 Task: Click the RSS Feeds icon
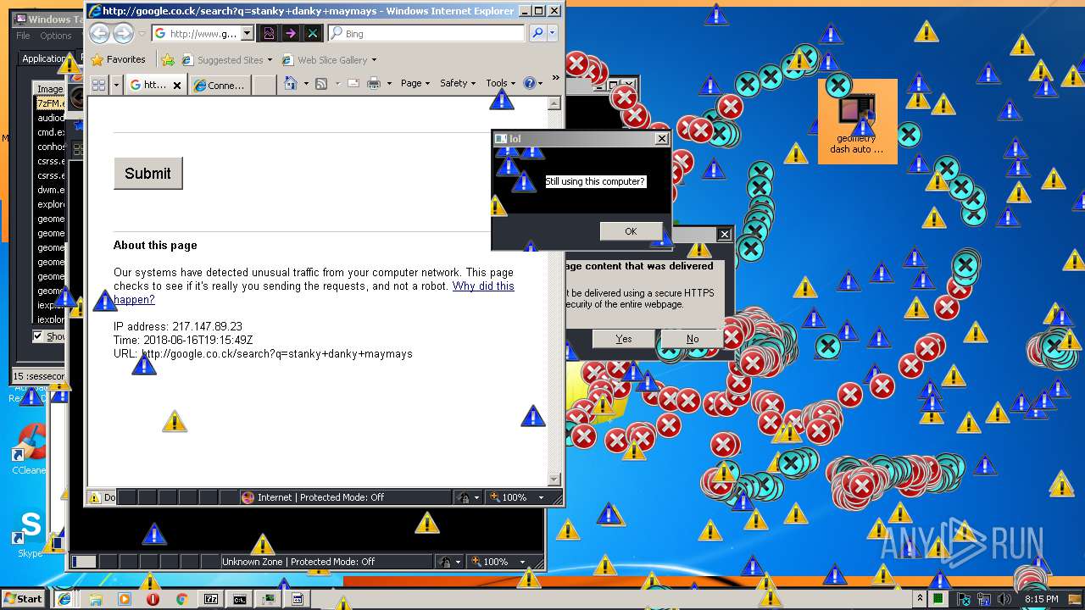point(321,83)
